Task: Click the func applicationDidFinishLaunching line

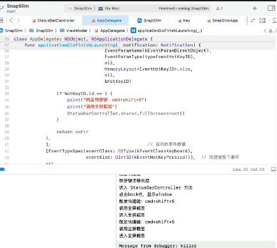Action: pos(113,45)
